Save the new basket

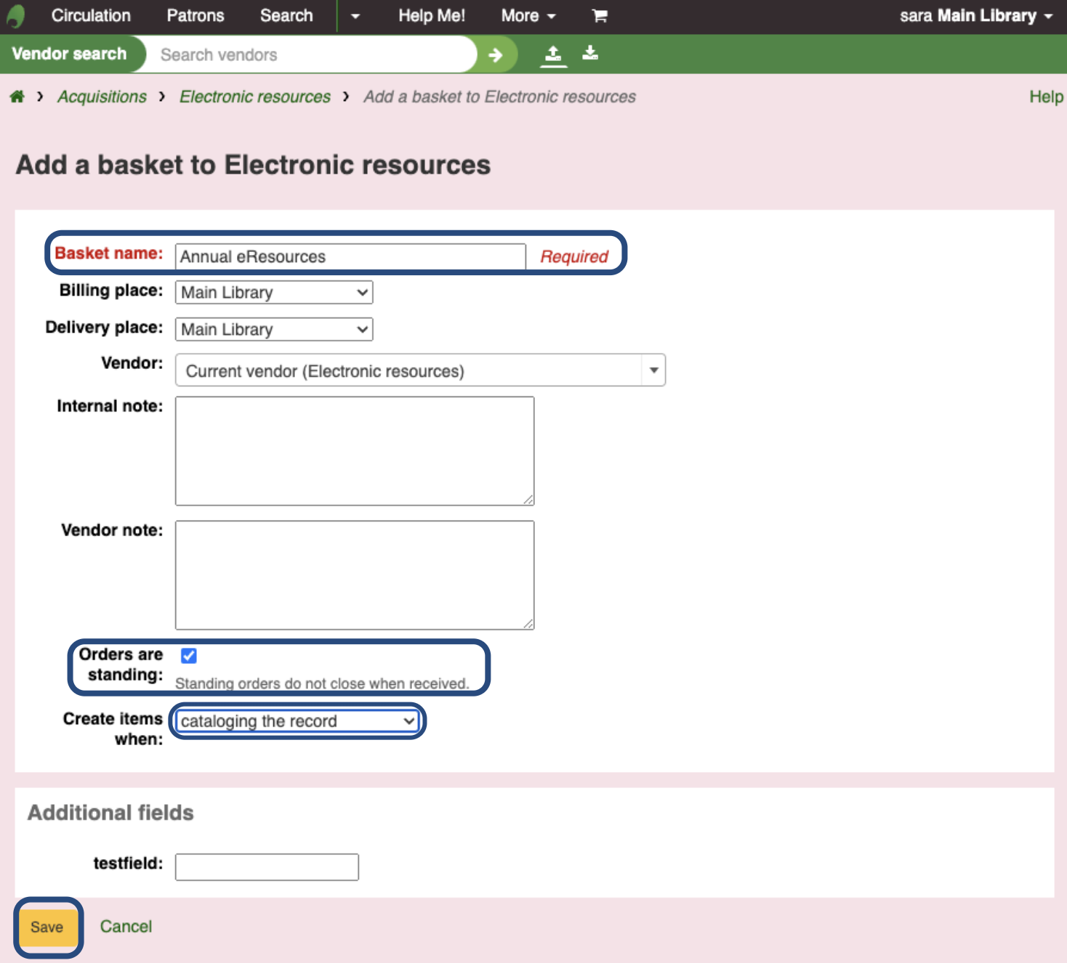coord(47,927)
